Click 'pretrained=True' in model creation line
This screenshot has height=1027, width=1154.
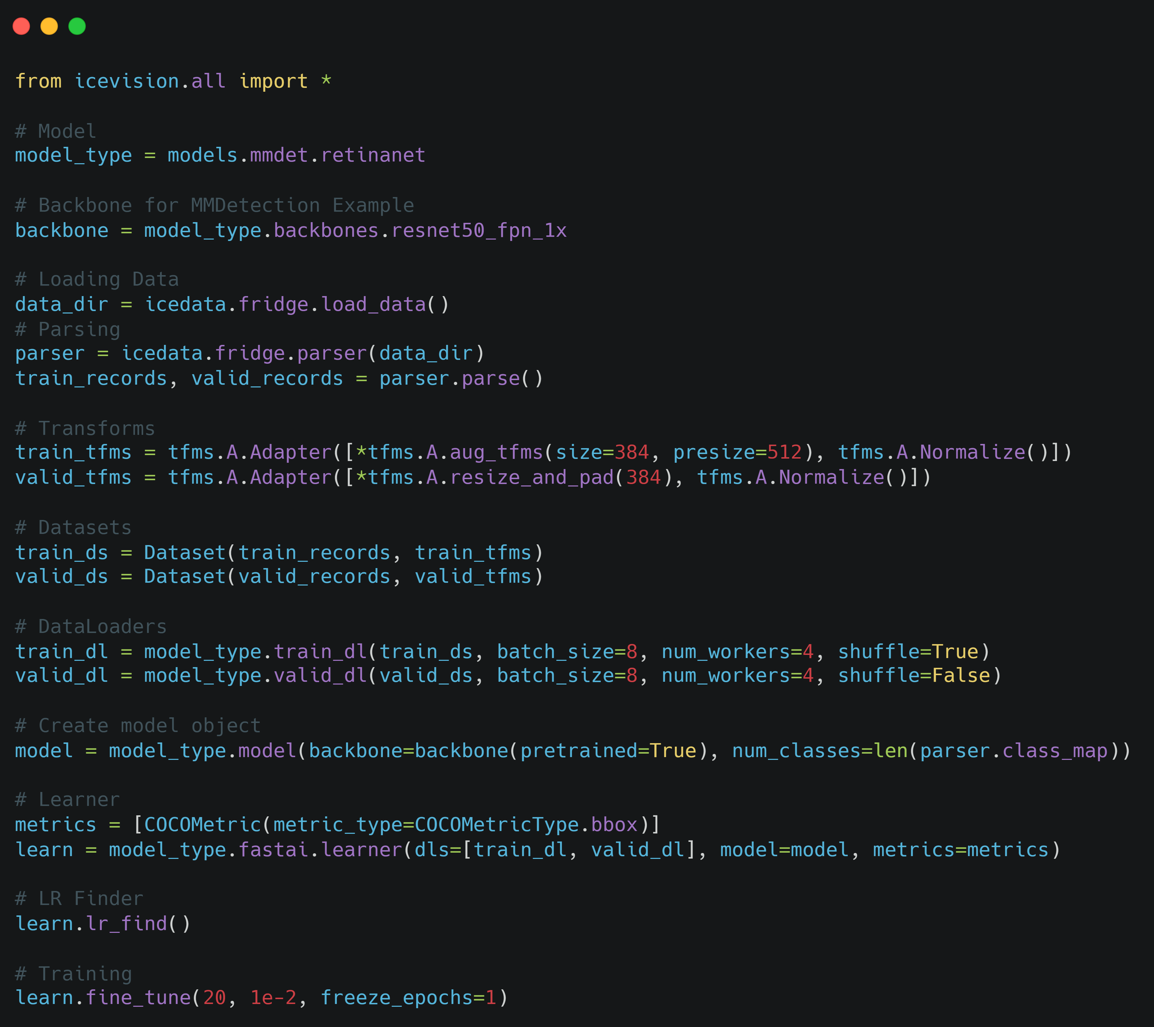608,751
